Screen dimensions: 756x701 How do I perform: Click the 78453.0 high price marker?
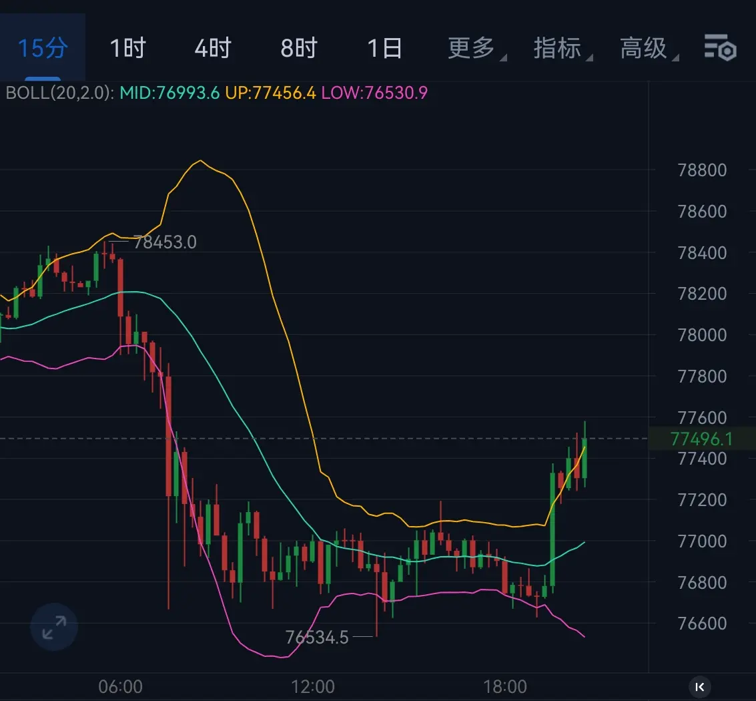[x=165, y=242]
